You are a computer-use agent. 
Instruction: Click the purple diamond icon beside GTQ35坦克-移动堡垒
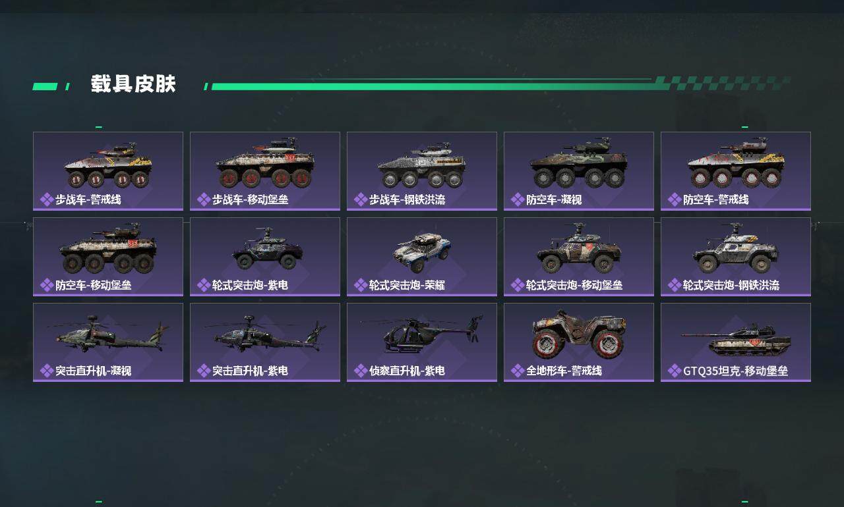675,371
